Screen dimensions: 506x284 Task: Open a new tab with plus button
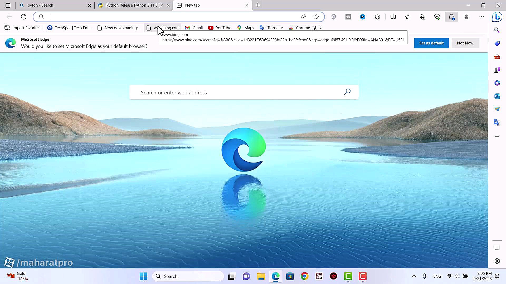tap(258, 5)
